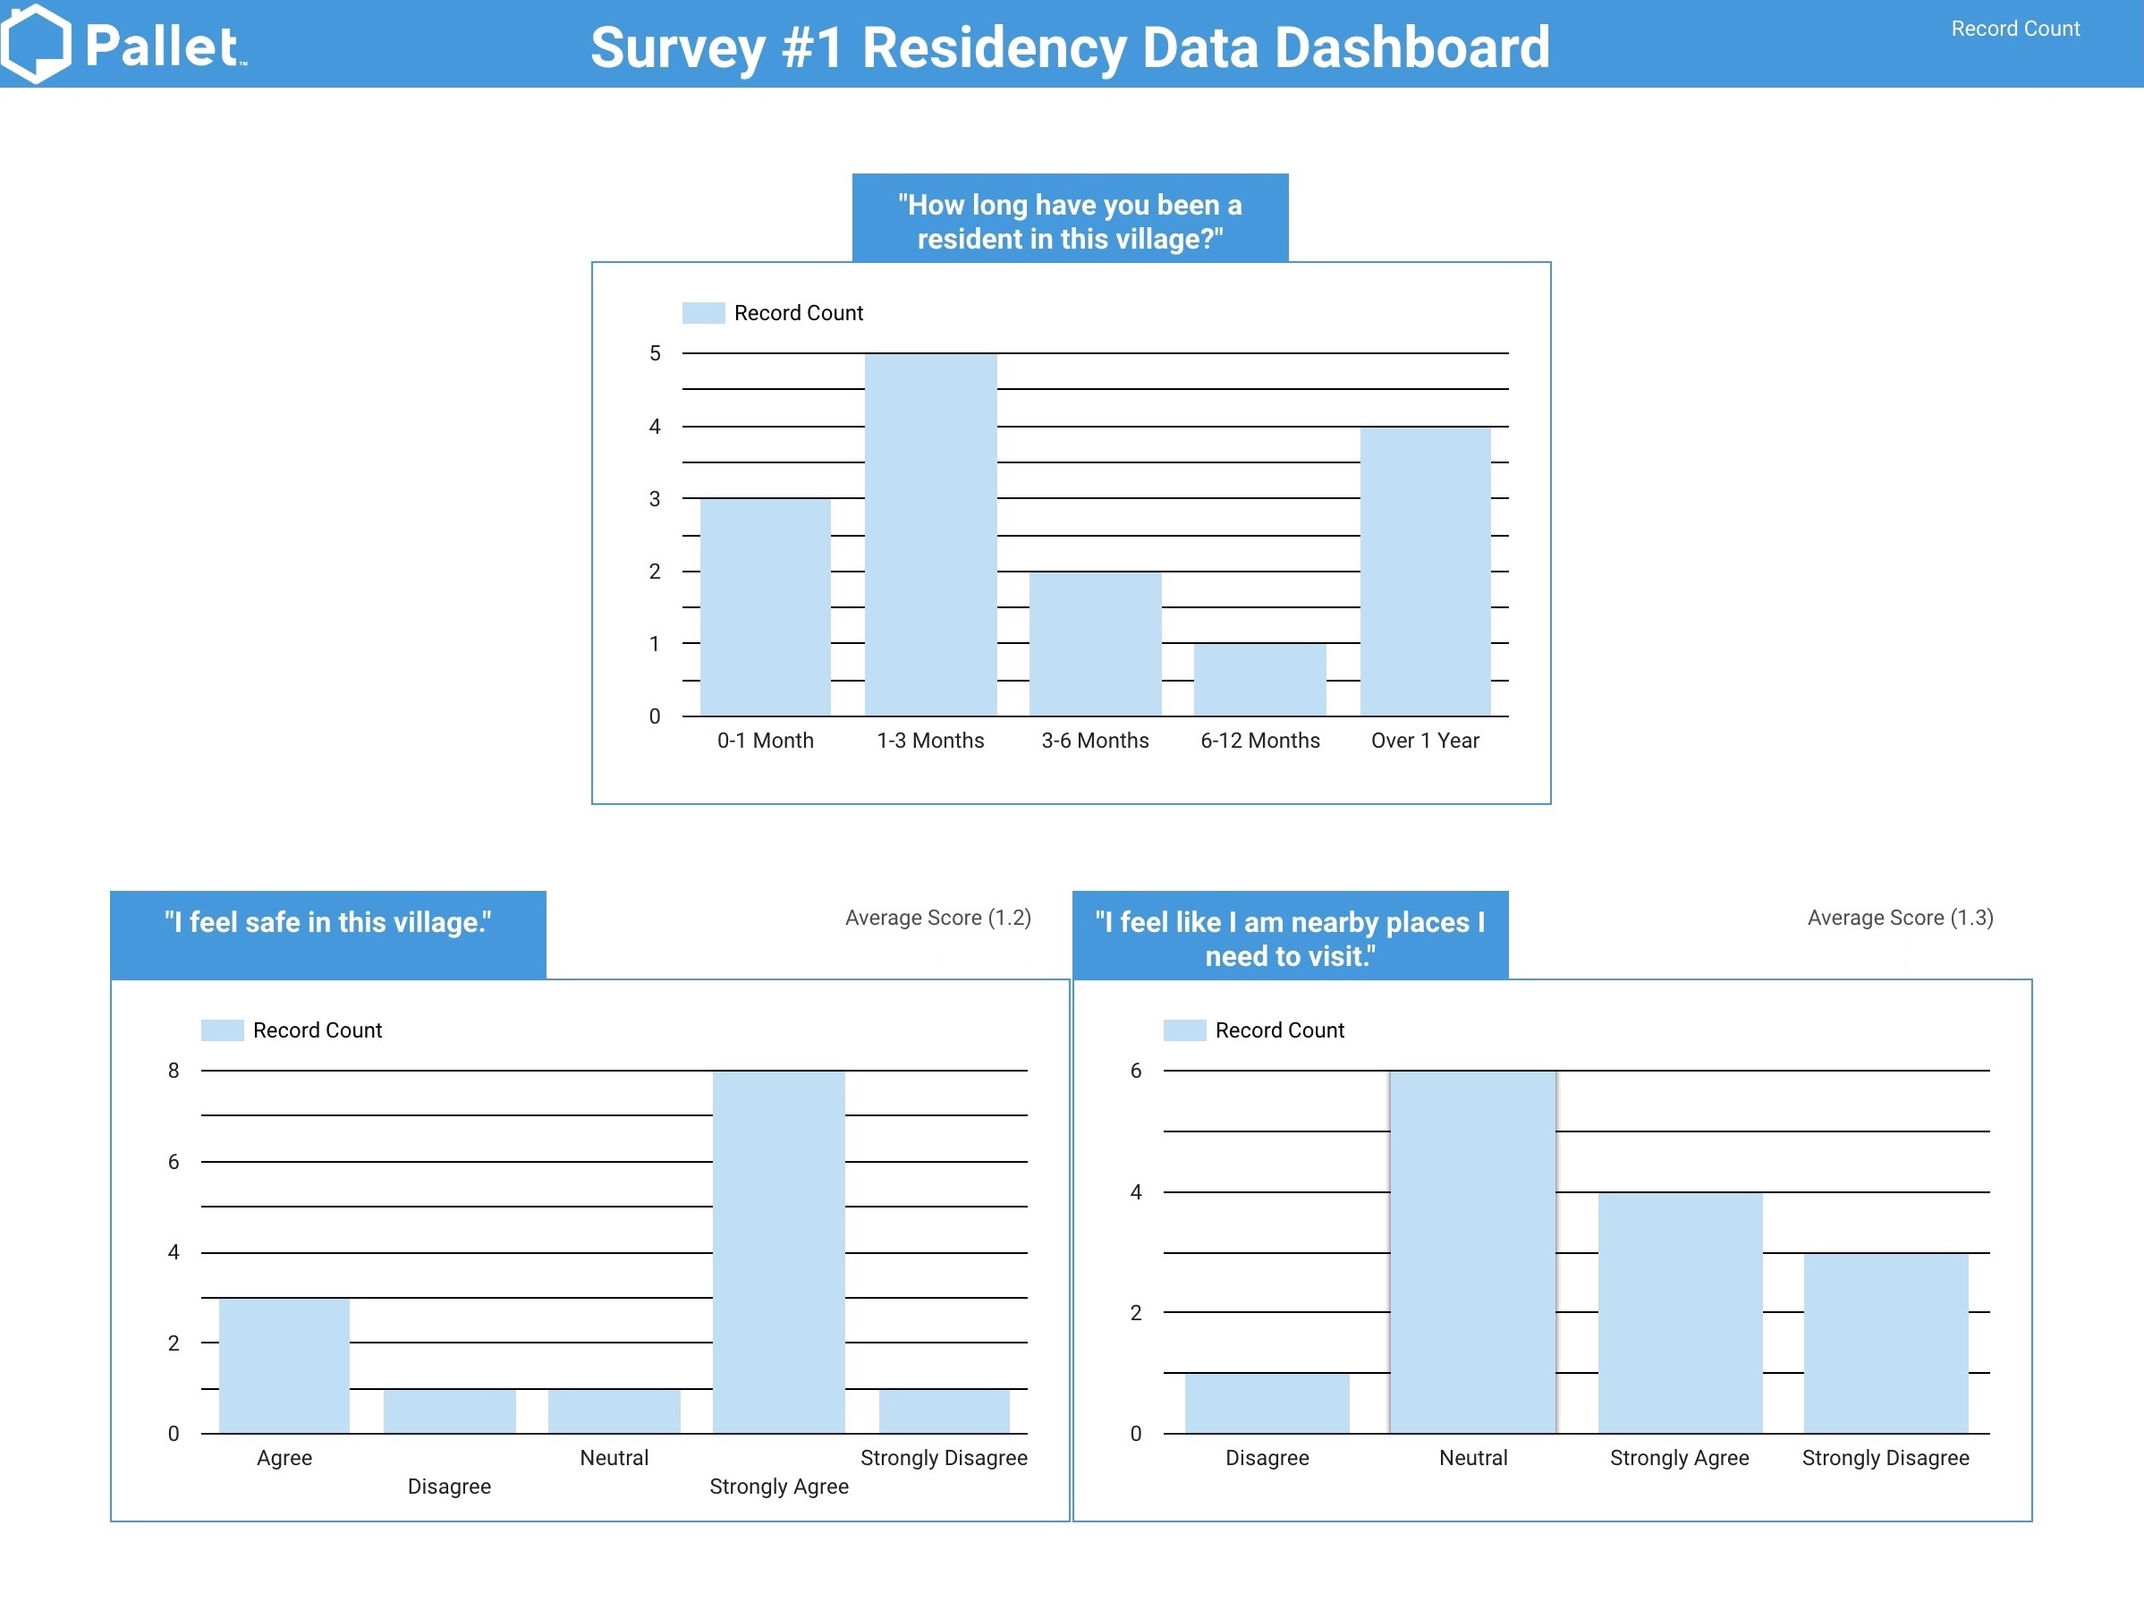Click the 1-3 Months axis label
This screenshot has height=1610, width=2144.
[930, 741]
